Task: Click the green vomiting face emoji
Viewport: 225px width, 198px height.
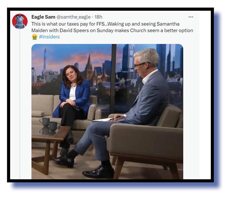Action: tap(34, 37)
